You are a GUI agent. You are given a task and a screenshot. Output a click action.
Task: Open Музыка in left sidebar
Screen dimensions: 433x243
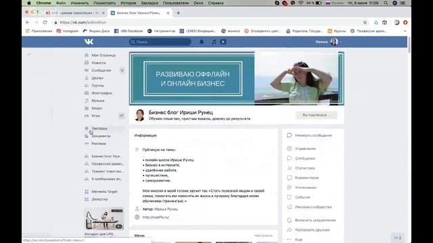[x=97, y=101]
